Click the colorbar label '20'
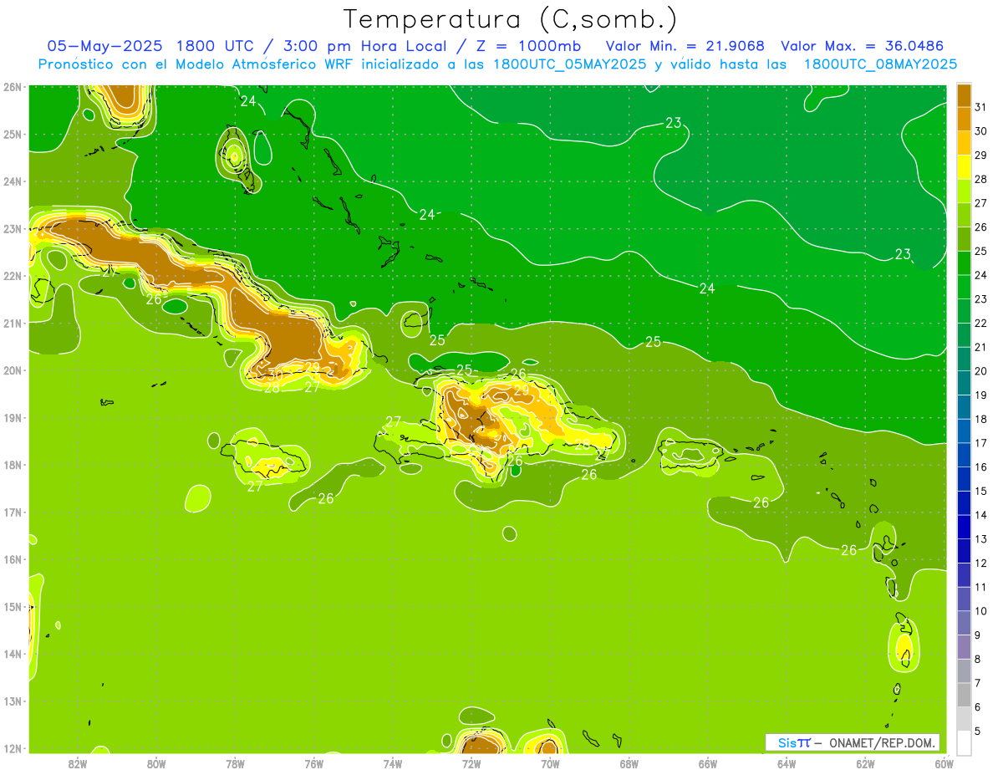This screenshot has width=1003, height=775. coord(980,371)
